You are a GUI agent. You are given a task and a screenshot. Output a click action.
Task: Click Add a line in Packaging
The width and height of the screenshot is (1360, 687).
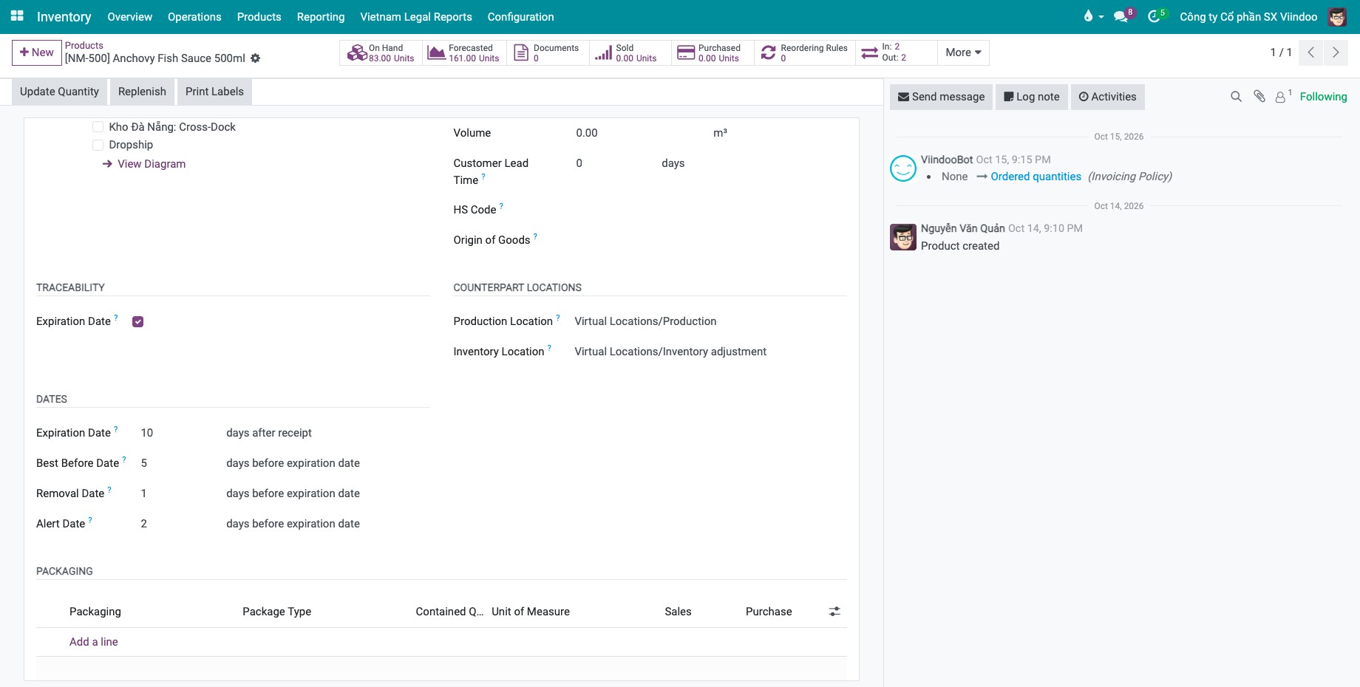pyautogui.click(x=94, y=642)
